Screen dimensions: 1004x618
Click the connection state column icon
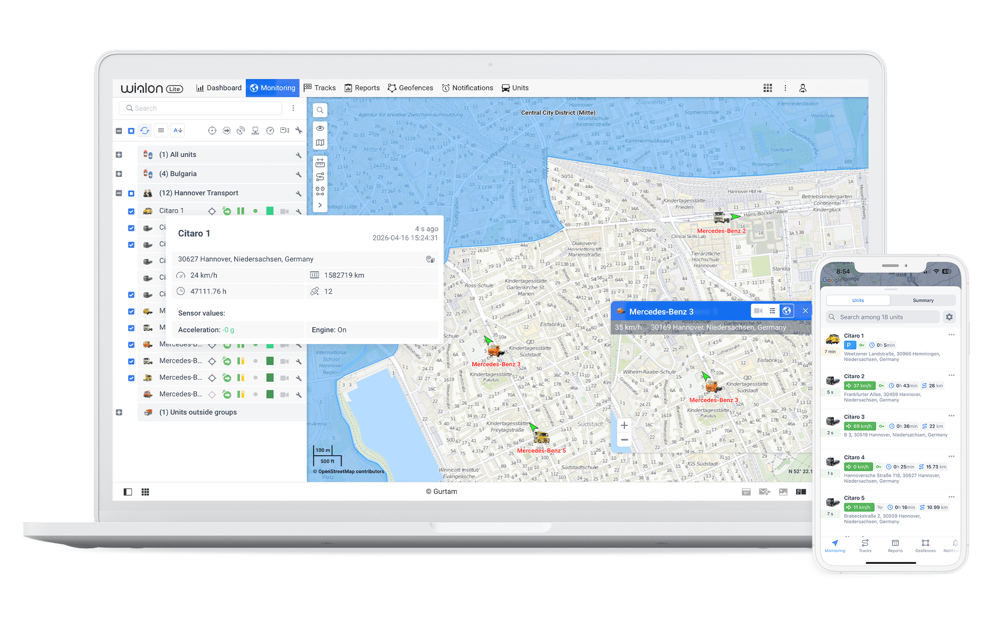point(255,131)
